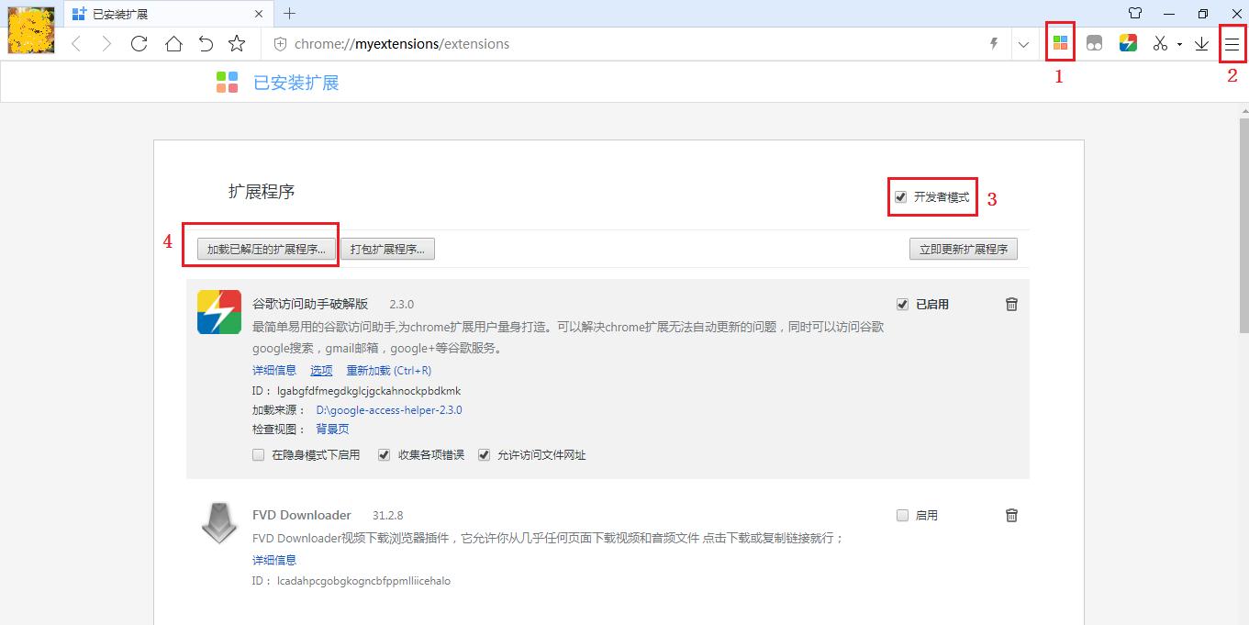Expand the arrow next to the scissors icon
This screenshot has height=625, width=1249.
point(1178,42)
